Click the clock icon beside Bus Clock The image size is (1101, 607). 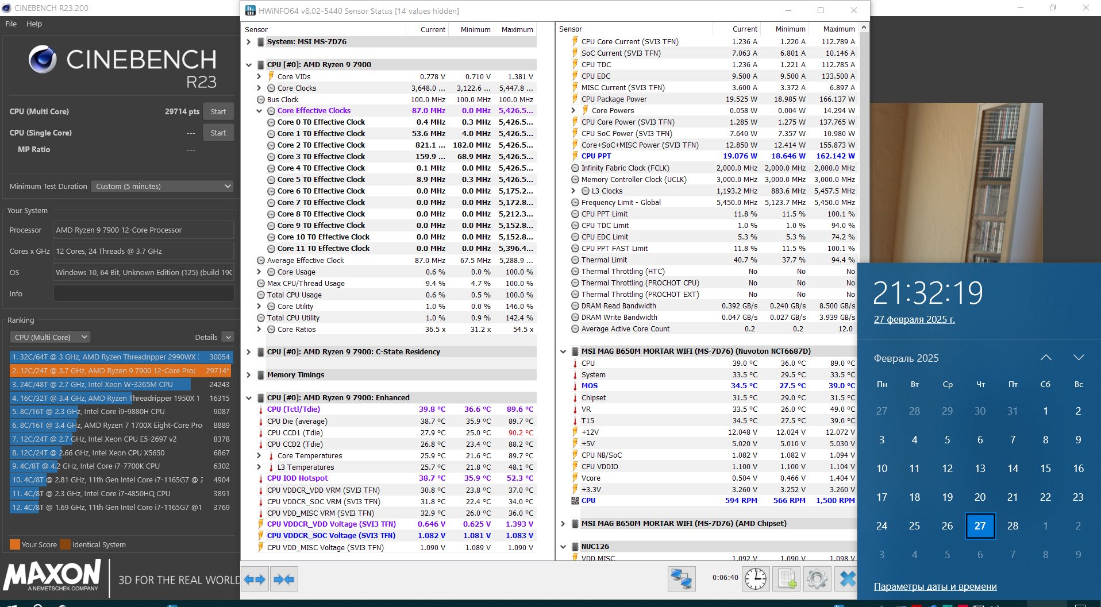(x=261, y=99)
